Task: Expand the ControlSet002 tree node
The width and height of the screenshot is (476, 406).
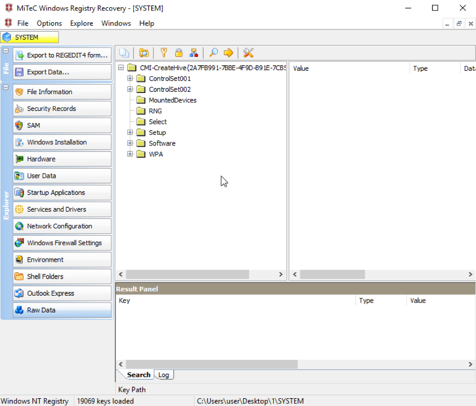Action: pyautogui.click(x=130, y=89)
